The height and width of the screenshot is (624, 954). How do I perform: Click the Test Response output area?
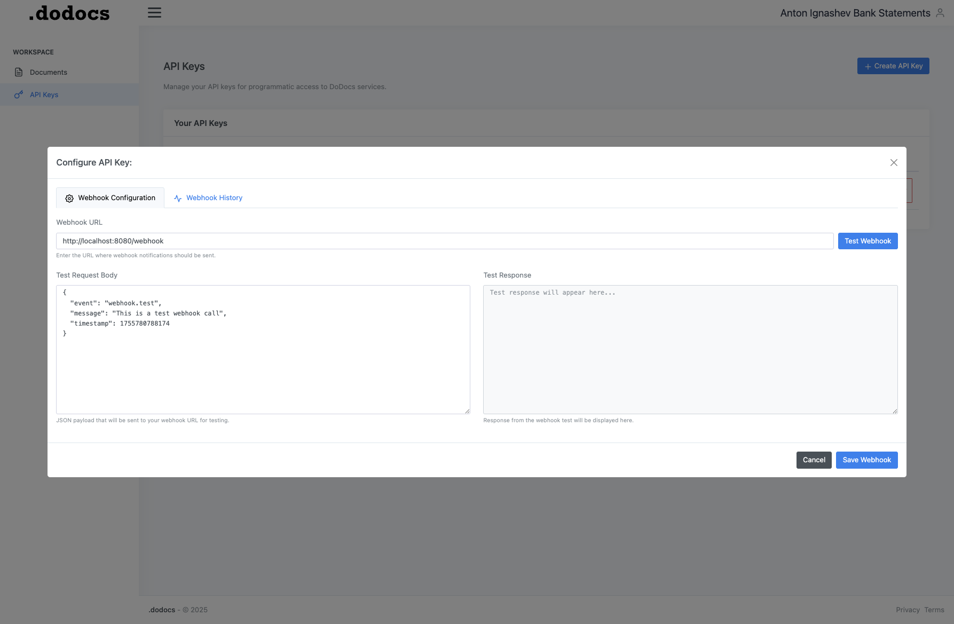pos(690,350)
